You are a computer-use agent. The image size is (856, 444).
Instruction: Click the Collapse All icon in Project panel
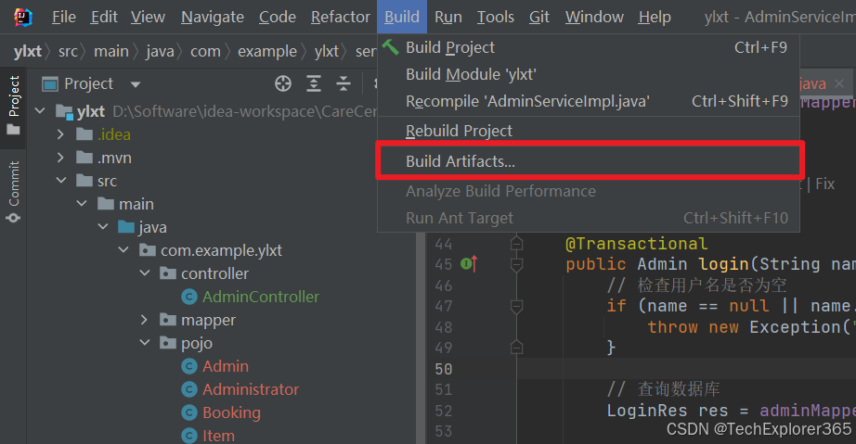[x=344, y=83]
